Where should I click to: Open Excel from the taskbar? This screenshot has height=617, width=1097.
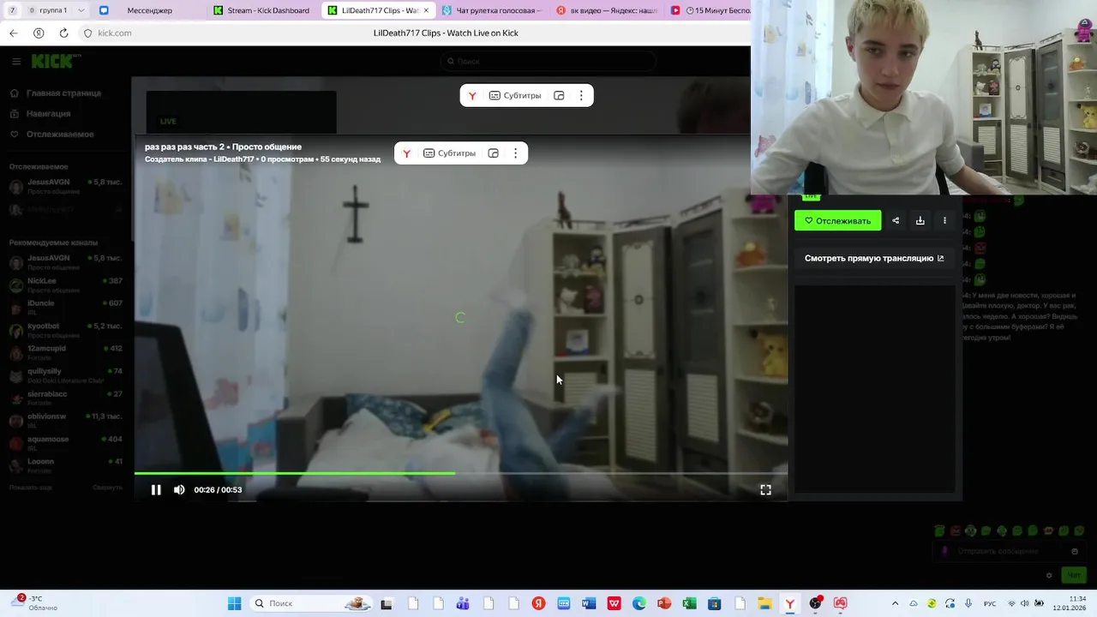(689, 603)
